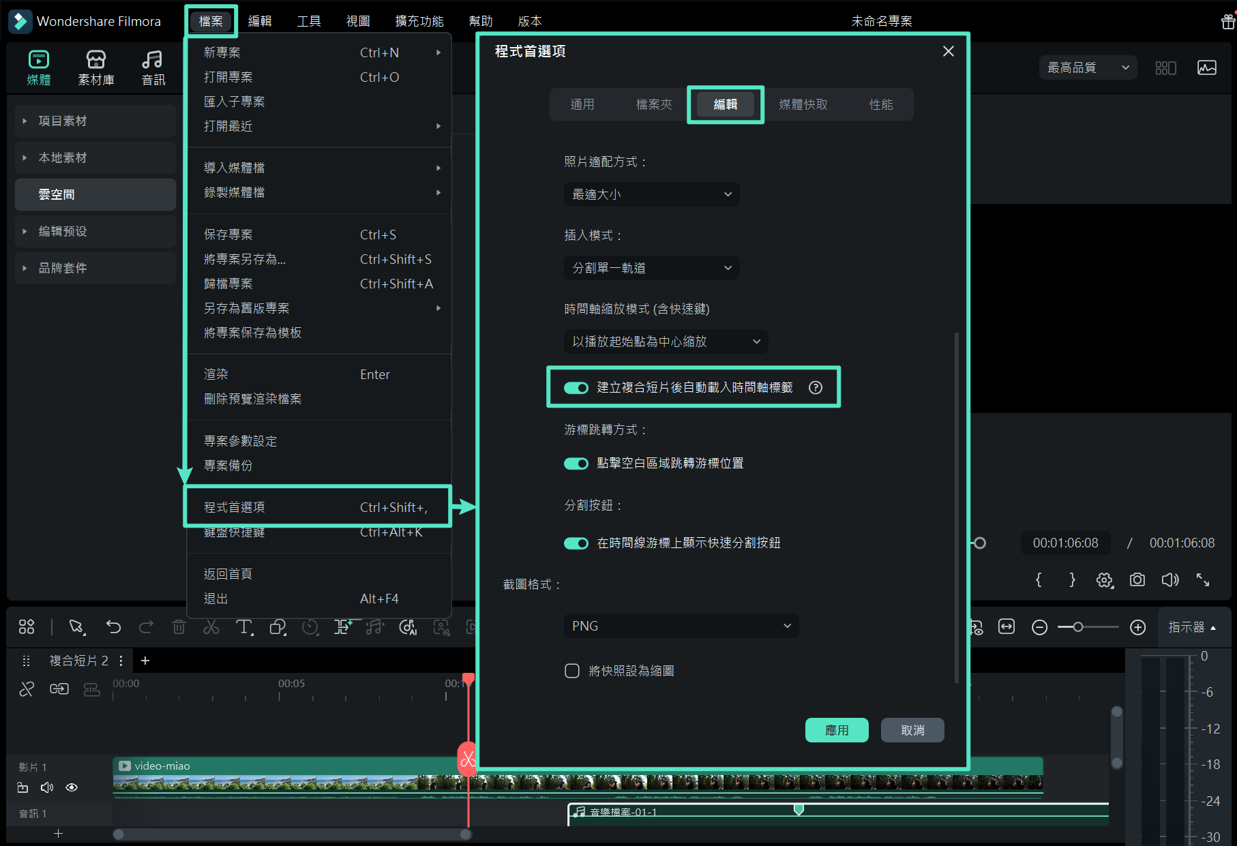Select 雲空間 in the media sidebar
Viewport: 1237px width, 846px height.
(56, 194)
